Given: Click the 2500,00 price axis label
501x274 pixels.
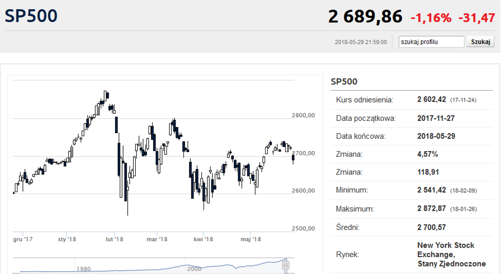Looking at the screenshot, I should tap(303, 228).
